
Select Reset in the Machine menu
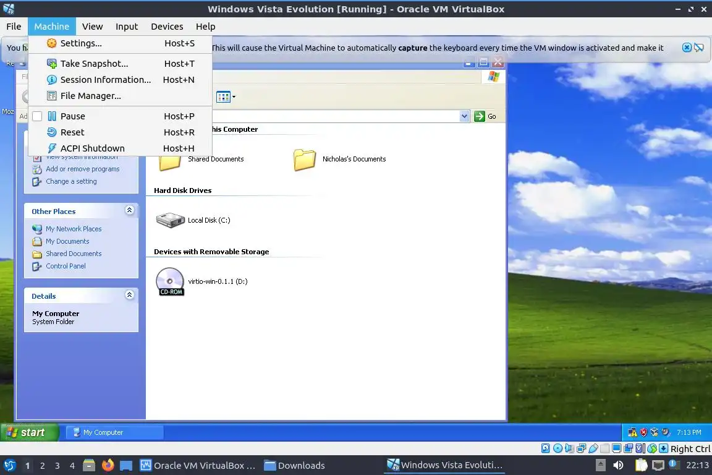click(x=121, y=132)
